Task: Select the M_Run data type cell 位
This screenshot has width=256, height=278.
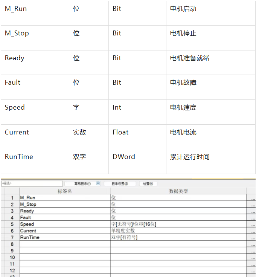Action: [178, 198]
